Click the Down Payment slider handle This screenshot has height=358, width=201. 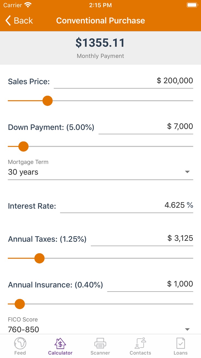[24, 146]
